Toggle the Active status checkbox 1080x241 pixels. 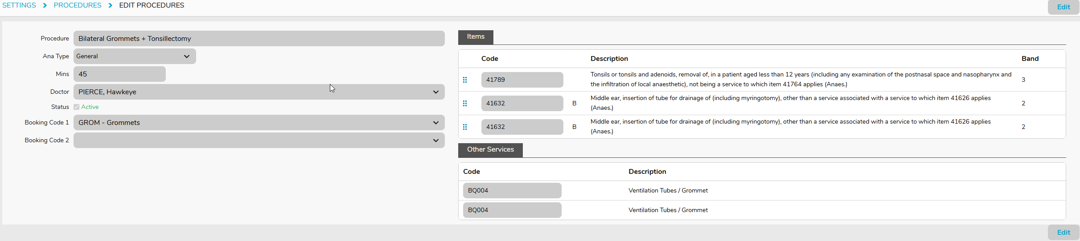coord(77,107)
